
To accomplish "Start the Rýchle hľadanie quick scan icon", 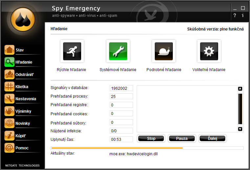I will (x=72, y=51).
